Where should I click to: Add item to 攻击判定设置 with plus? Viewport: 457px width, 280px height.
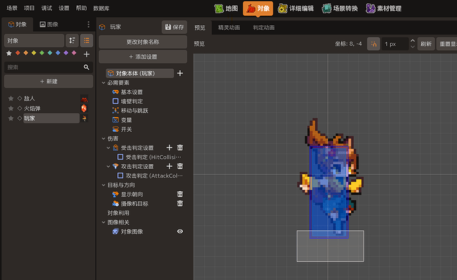click(170, 166)
